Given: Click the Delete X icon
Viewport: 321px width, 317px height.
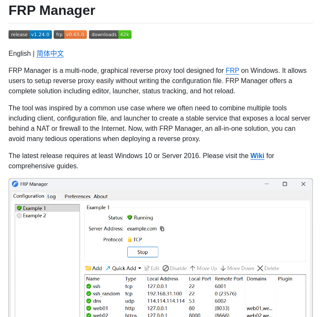Looking at the screenshot, I should pyautogui.click(x=260, y=268).
